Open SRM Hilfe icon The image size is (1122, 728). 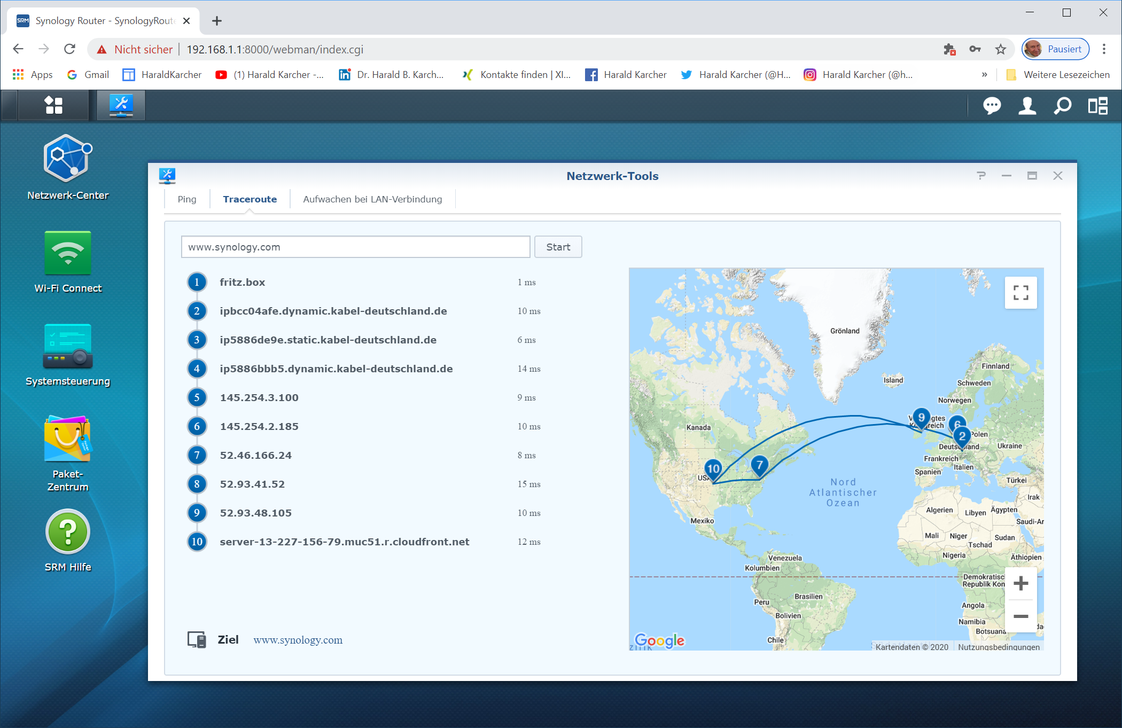(68, 532)
